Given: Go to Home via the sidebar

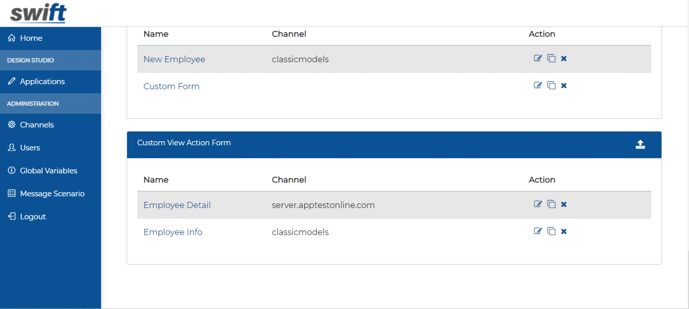Looking at the screenshot, I should 31,38.
